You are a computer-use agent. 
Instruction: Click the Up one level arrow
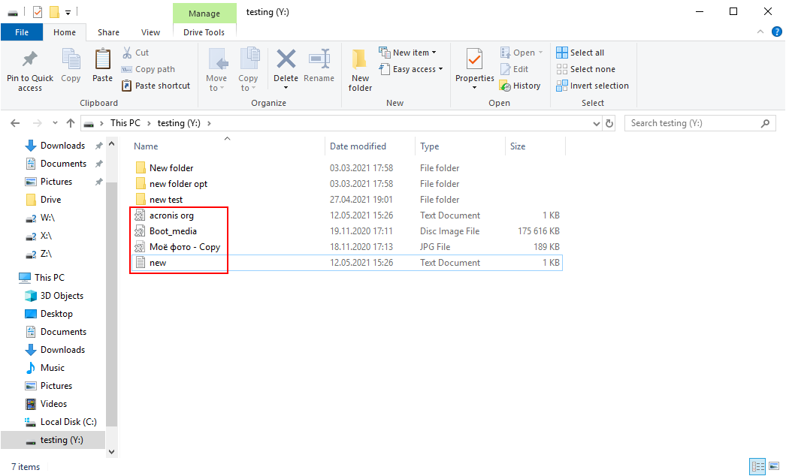point(71,123)
